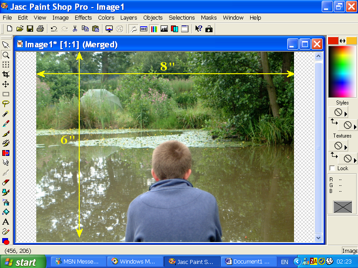
Task: Click the Paste clipboard icon
Action: 95,29
